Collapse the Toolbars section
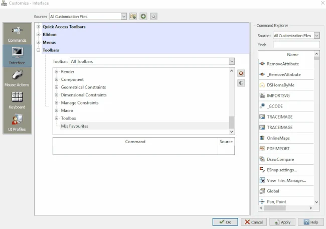This screenshot has width=326, height=229. tap(39, 50)
